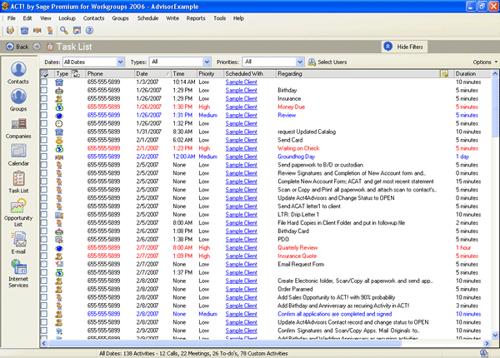Sort by the Date column header
Image resolution: width=500 pixels, height=358 pixels.
[152, 74]
